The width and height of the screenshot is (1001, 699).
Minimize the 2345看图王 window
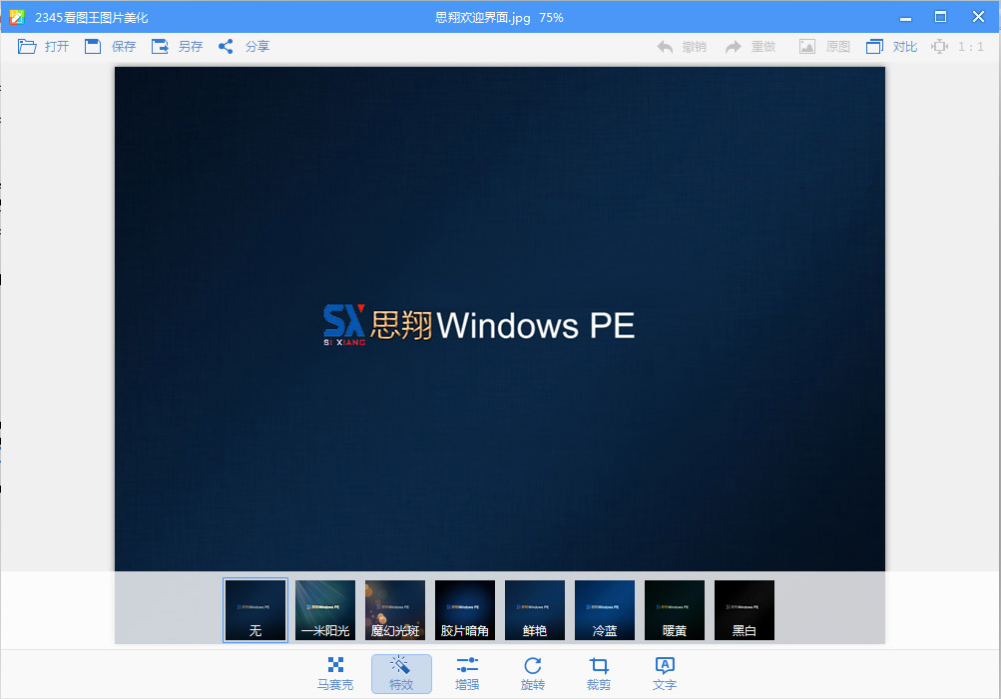(x=905, y=17)
